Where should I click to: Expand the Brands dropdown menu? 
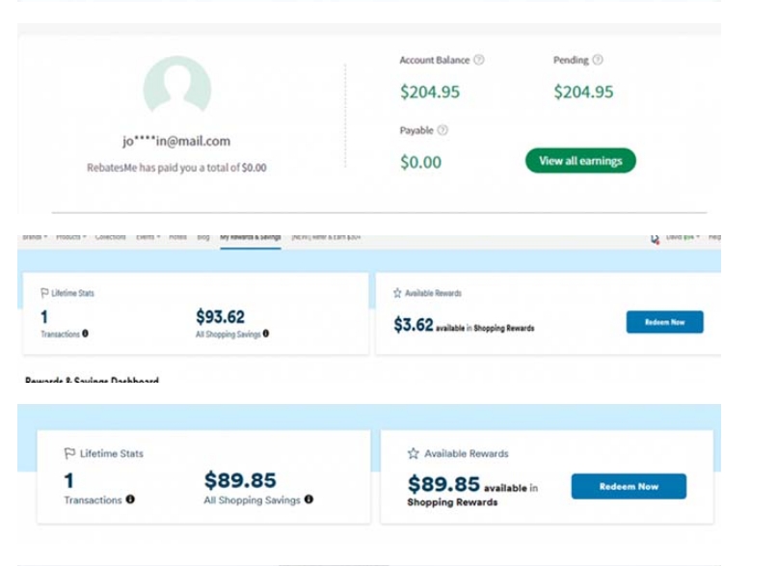pos(35,236)
